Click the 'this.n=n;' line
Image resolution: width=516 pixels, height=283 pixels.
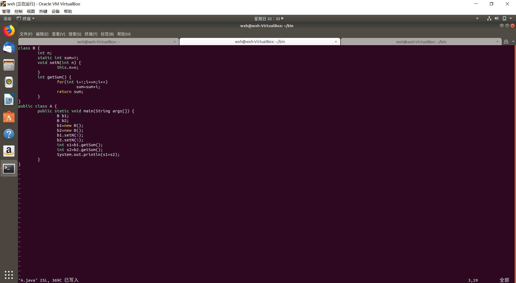point(68,67)
